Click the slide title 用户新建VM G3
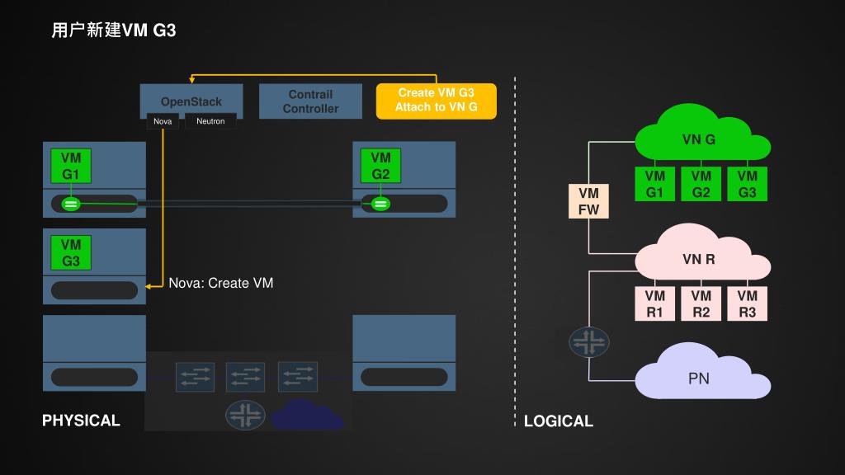Screen dimensions: 845x475 [x=114, y=31]
